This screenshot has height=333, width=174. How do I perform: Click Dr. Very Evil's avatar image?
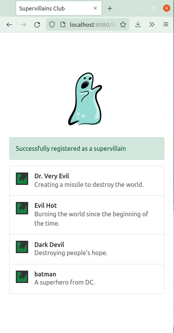pos(22,179)
